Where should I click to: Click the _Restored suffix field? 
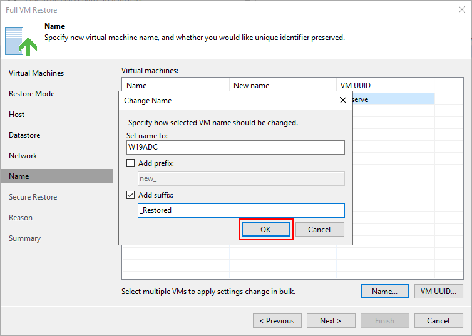pos(241,210)
